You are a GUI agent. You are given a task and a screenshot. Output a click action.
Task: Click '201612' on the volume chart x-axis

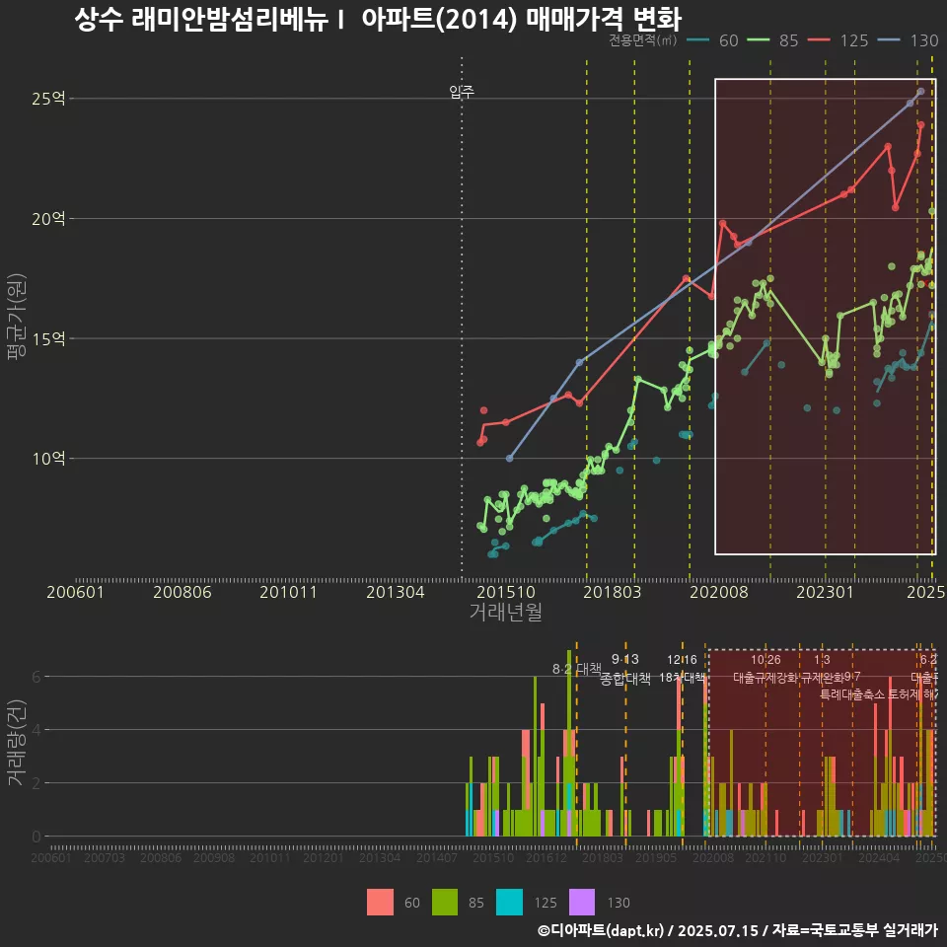tap(546, 857)
